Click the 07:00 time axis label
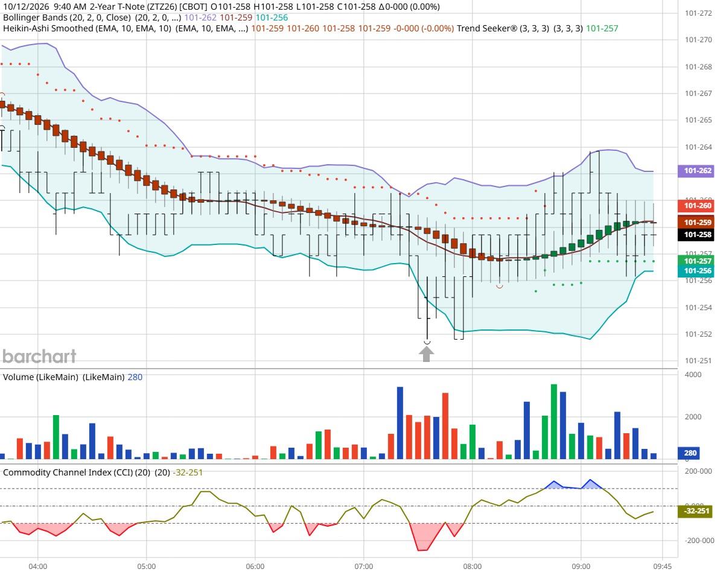The width and height of the screenshot is (717, 575). [x=363, y=567]
